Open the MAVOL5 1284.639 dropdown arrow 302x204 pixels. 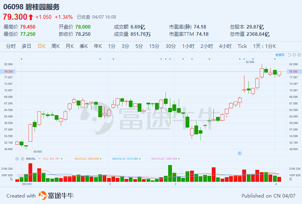(x=101, y=159)
